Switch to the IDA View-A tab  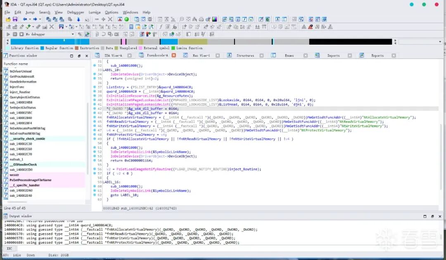pyautogui.click(x=113, y=55)
